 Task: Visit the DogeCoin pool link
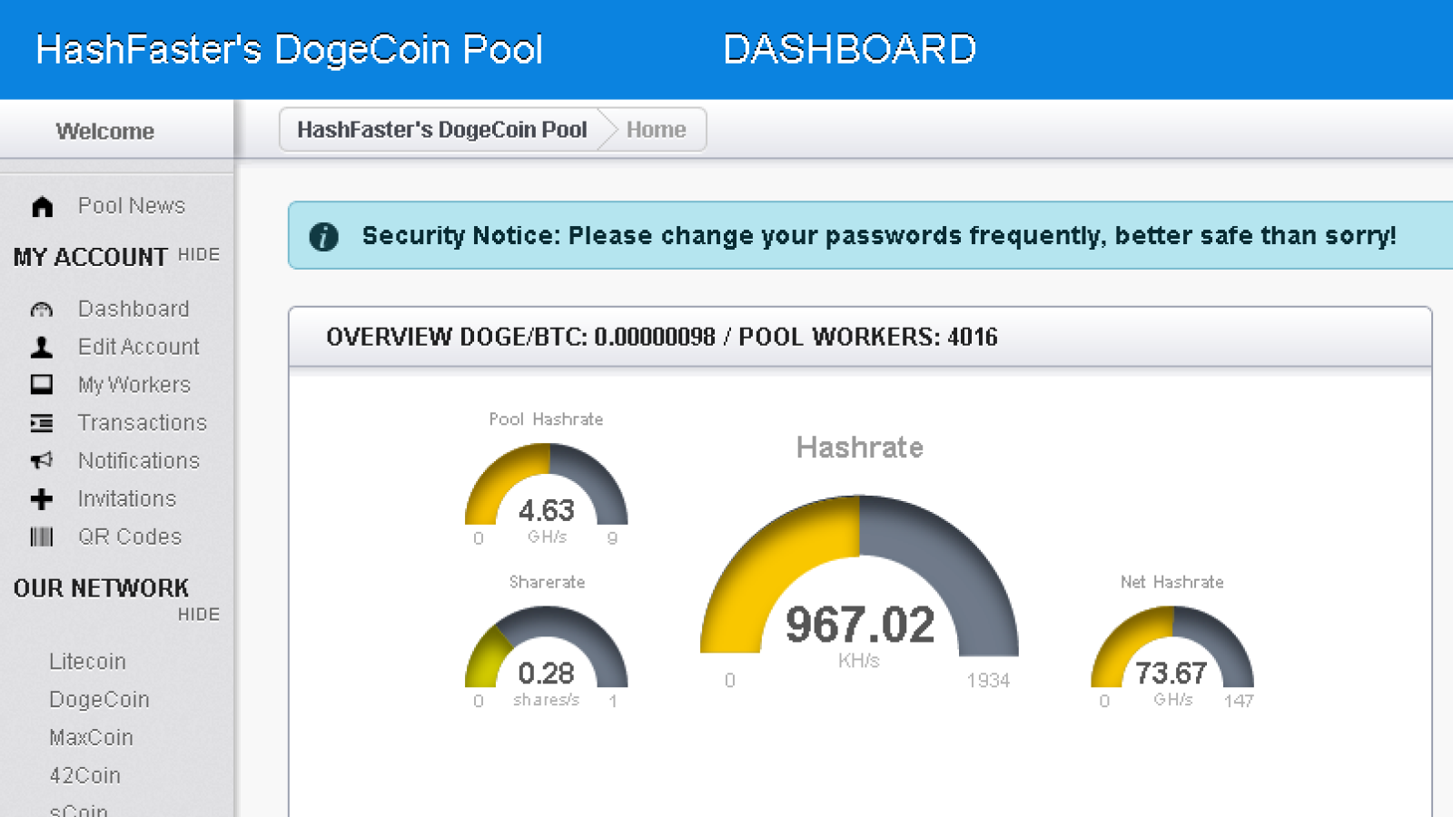pyautogui.click(x=99, y=700)
